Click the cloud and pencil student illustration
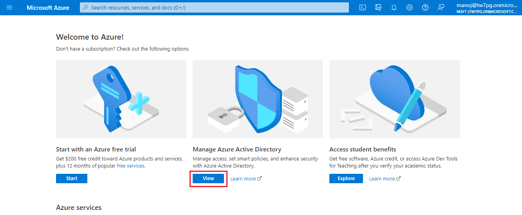Screen dimensions: 522x215 coord(394,99)
